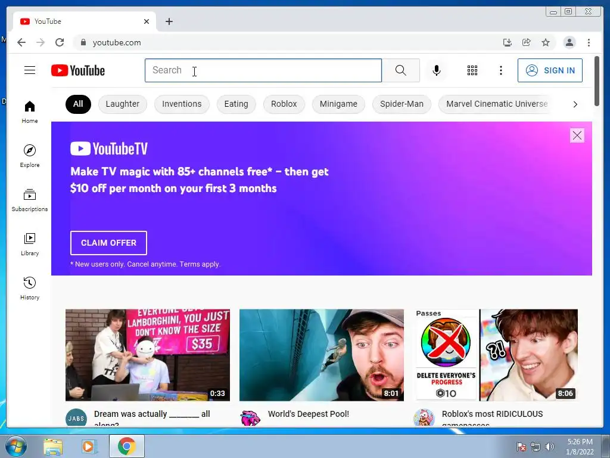610x458 pixels.
Task: Close the YouTube tab
Action: click(x=147, y=21)
